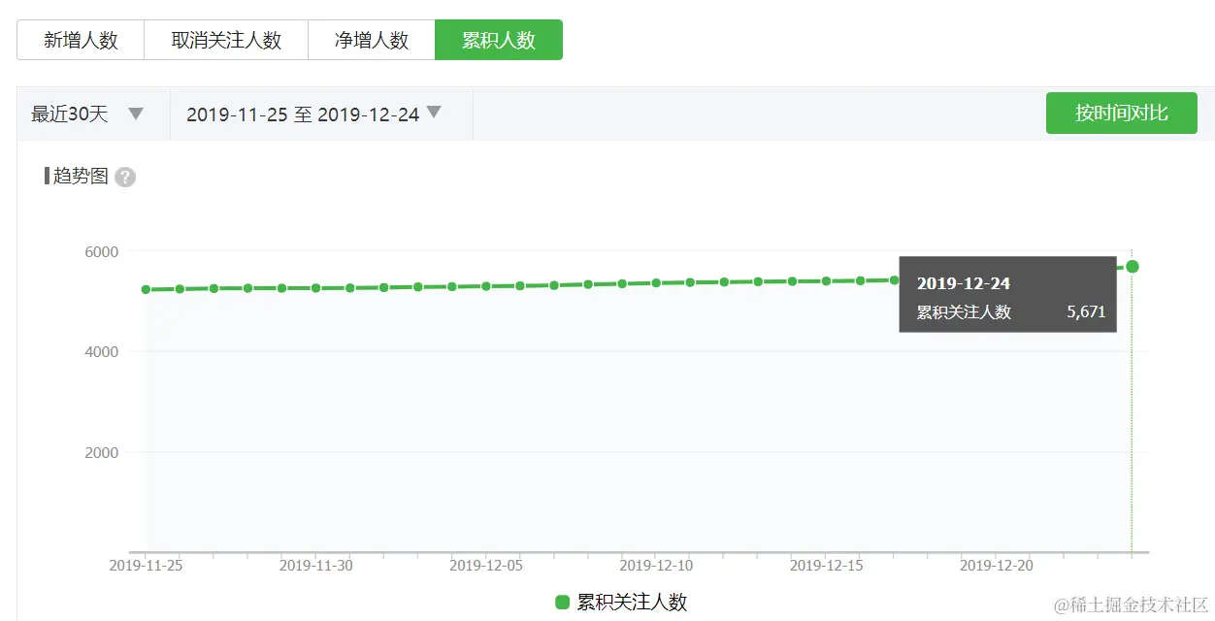The height and width of the screenshot is (621, 1215).
Task: Click the 2019-12-10 x-axis label
Action: [x=656, y=566]
